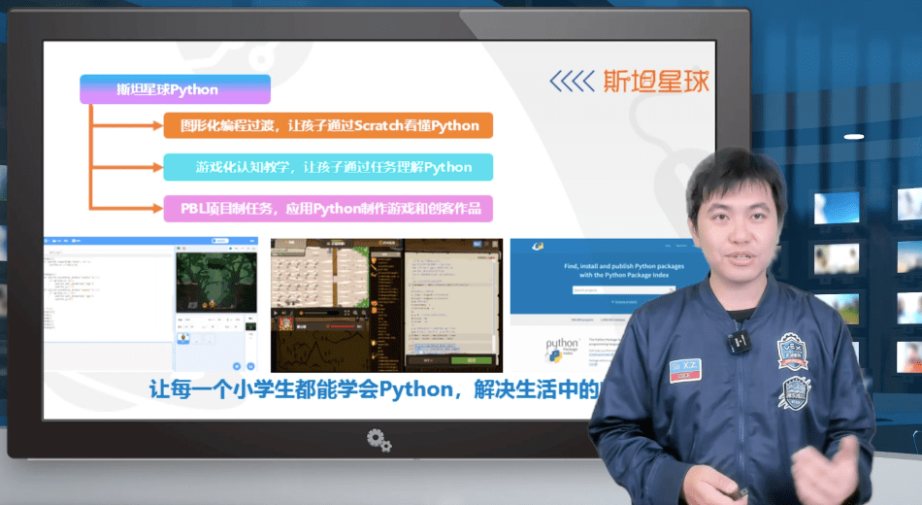Open the middle coding game screenshot
This screenshot has width=922, height=505.
tap(386, 305)
